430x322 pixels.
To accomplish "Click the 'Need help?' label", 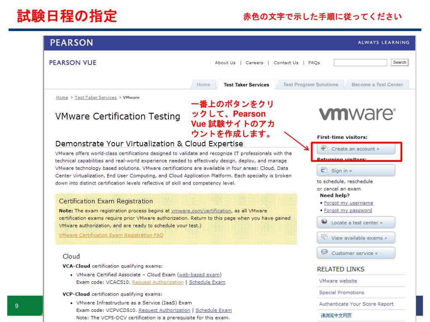I will [335, 195].
